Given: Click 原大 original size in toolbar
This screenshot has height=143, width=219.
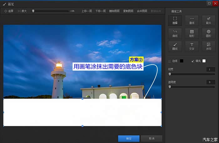Looking at the screenshot, I should [22, 11].
